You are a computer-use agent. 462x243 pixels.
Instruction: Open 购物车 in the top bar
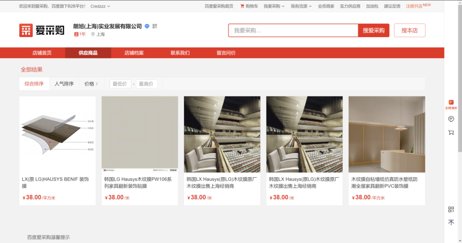point(249,6)
